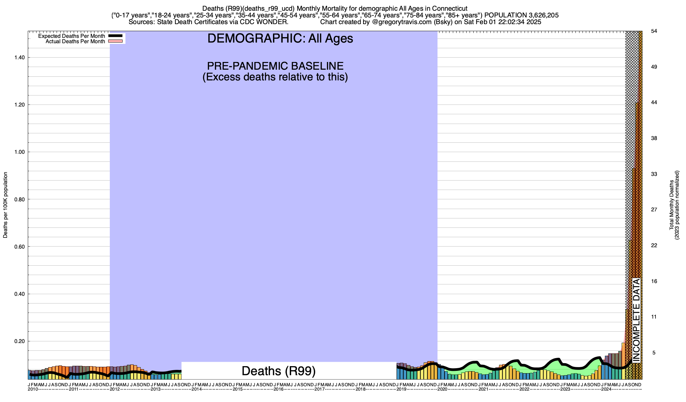The image size is (686, 402).
Task: Click the 2012 year label on x-axis
Action: (x=115, y=389)
